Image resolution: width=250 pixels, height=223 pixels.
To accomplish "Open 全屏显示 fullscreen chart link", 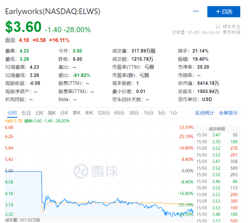I will (228, 113).
